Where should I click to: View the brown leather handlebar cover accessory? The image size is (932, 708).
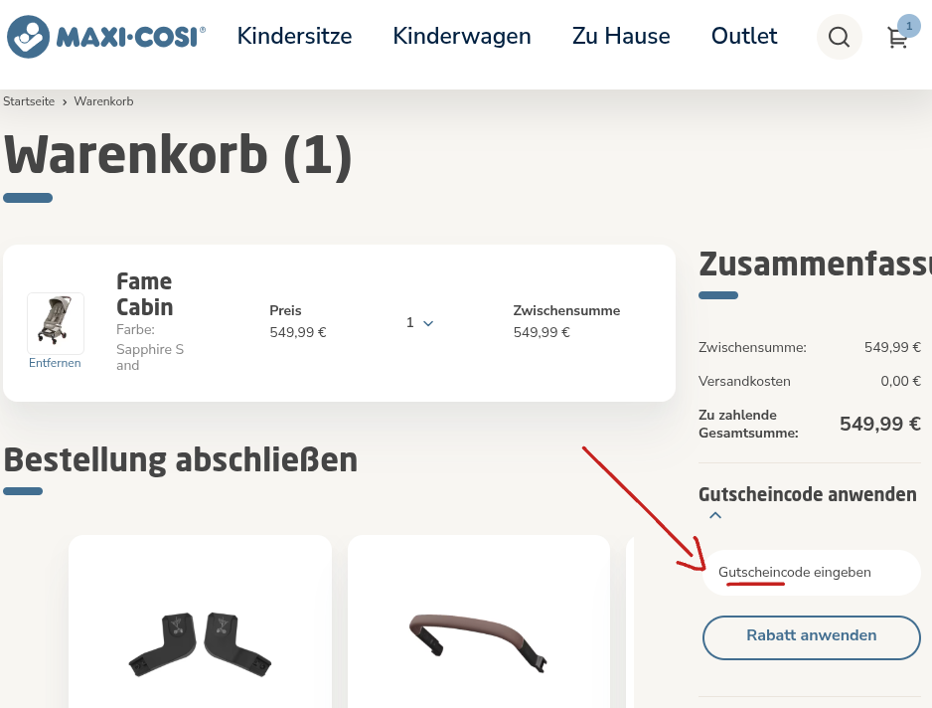click(478, 641)
